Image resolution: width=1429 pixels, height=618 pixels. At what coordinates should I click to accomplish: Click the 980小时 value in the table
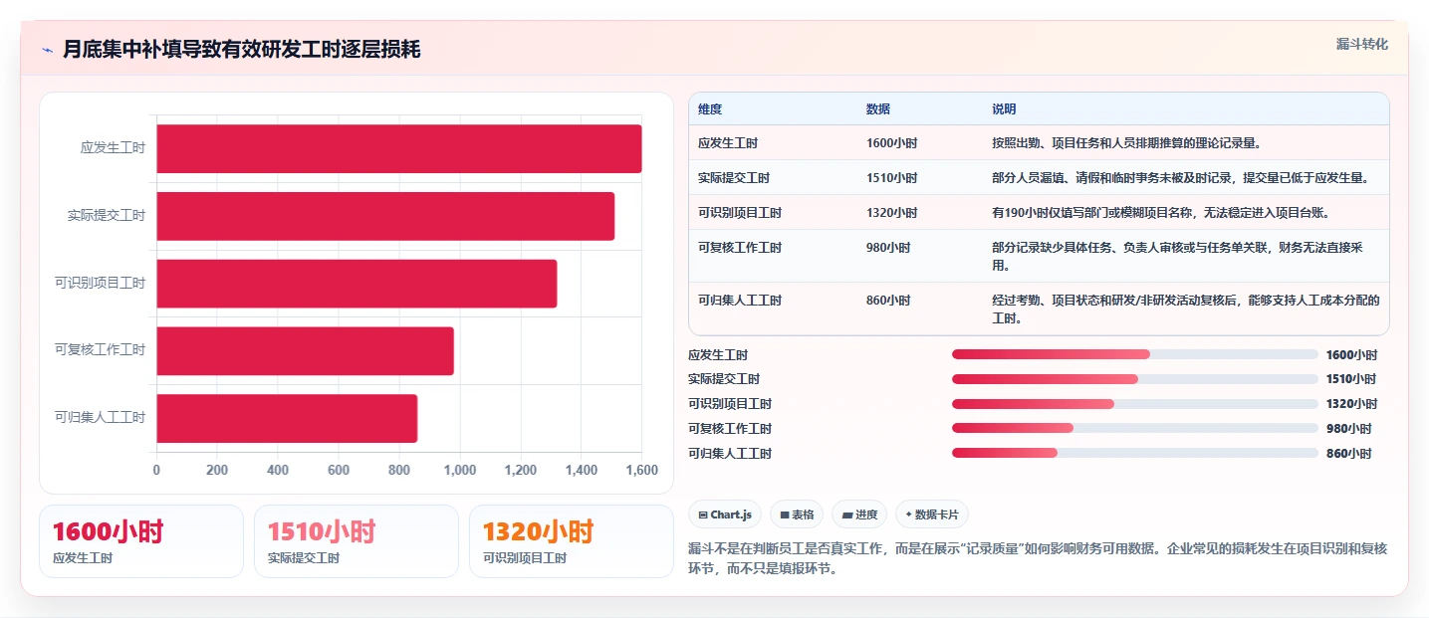pyautogui.click(x=888, y=248)
